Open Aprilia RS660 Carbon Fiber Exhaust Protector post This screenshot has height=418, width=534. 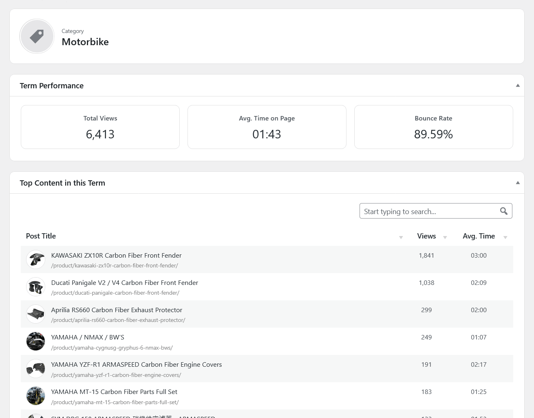(117, 310)
